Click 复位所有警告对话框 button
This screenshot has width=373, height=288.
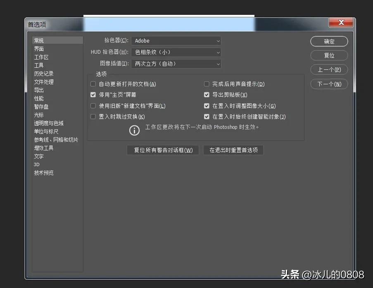tap(163, 150)
